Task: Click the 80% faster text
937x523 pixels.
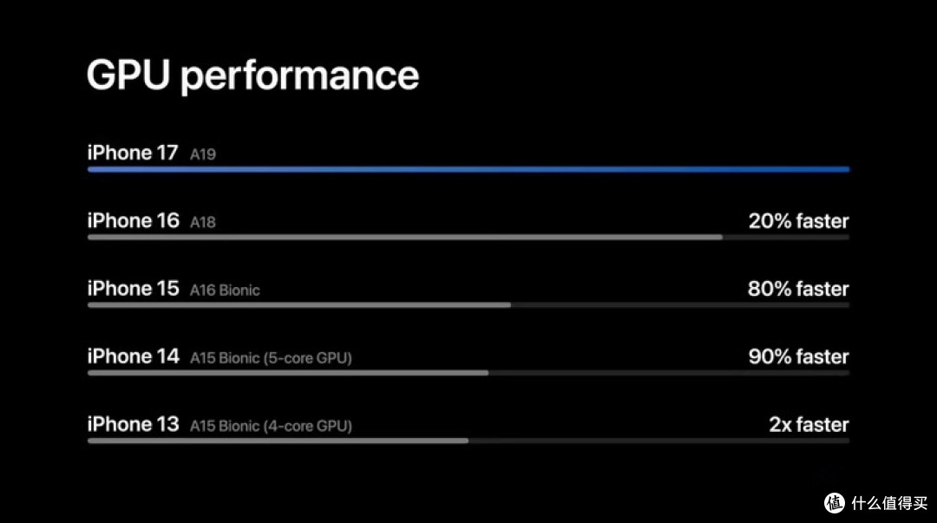Action: 798,290
